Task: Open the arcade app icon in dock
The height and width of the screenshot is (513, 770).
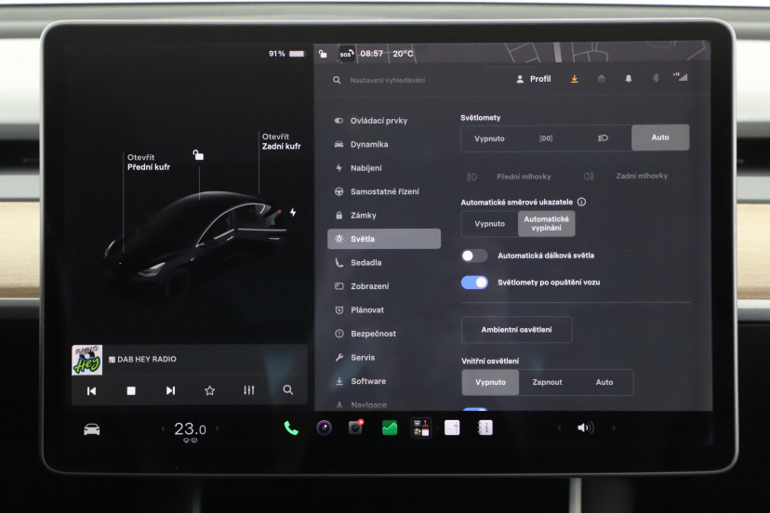Action: pos(421,427)
